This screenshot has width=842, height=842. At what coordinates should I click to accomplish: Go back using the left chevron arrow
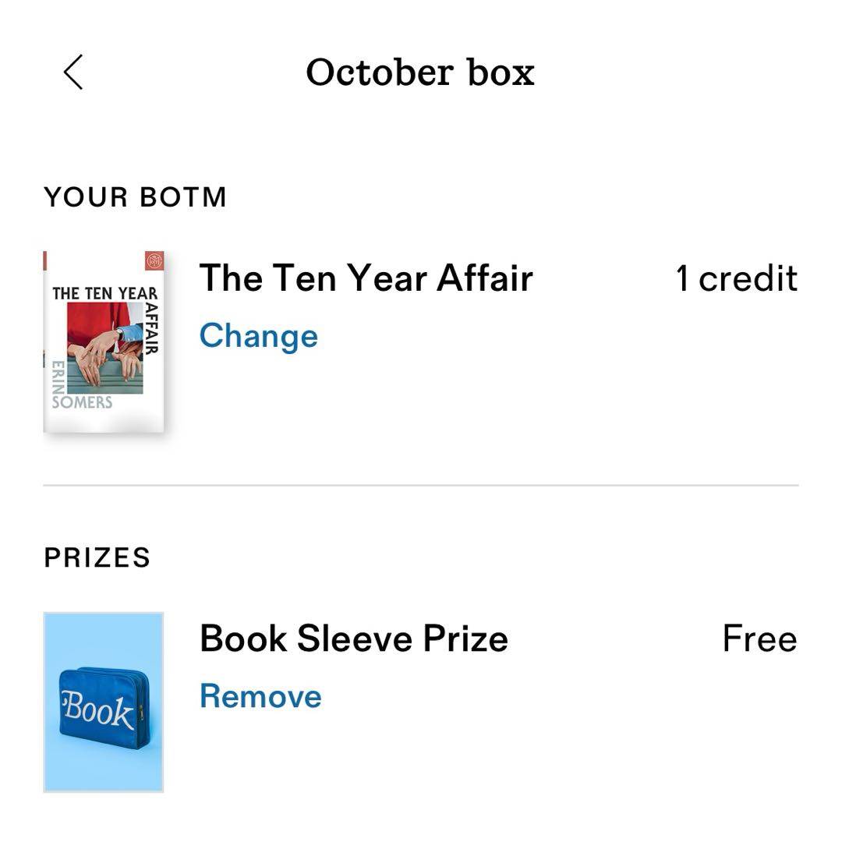(73, 73)
